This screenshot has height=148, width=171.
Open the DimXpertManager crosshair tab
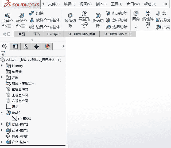tap(37, 46)
